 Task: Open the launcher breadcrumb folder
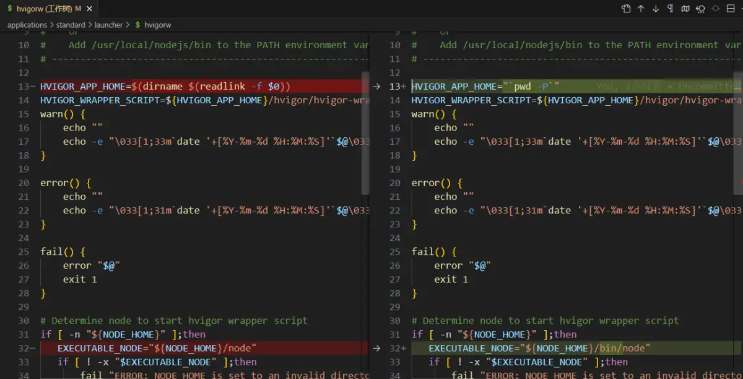(108, 25)
